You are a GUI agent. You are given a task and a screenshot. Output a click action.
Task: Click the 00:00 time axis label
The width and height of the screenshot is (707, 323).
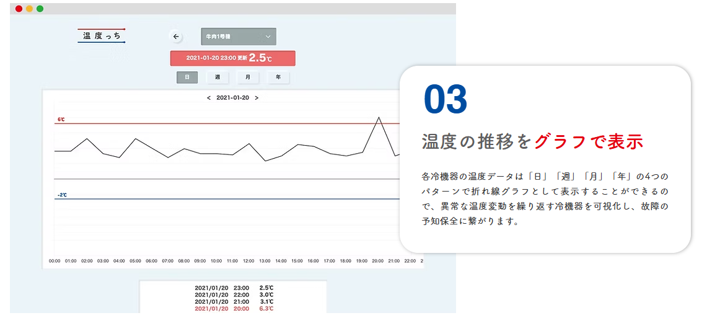pos(55,261)
